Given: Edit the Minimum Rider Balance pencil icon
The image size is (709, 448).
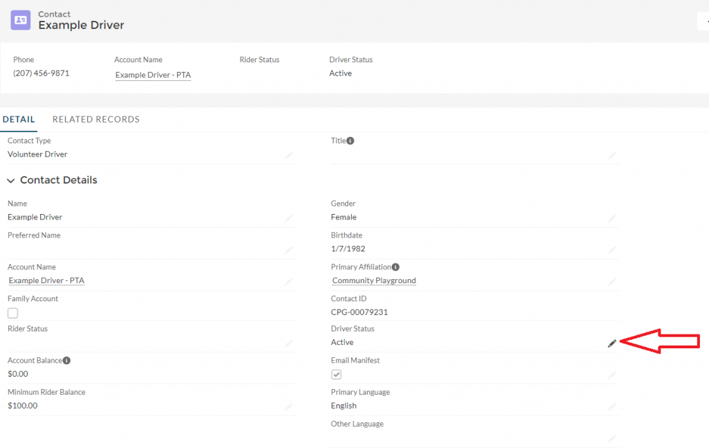Looking at the screenshot, I should 289,407.
